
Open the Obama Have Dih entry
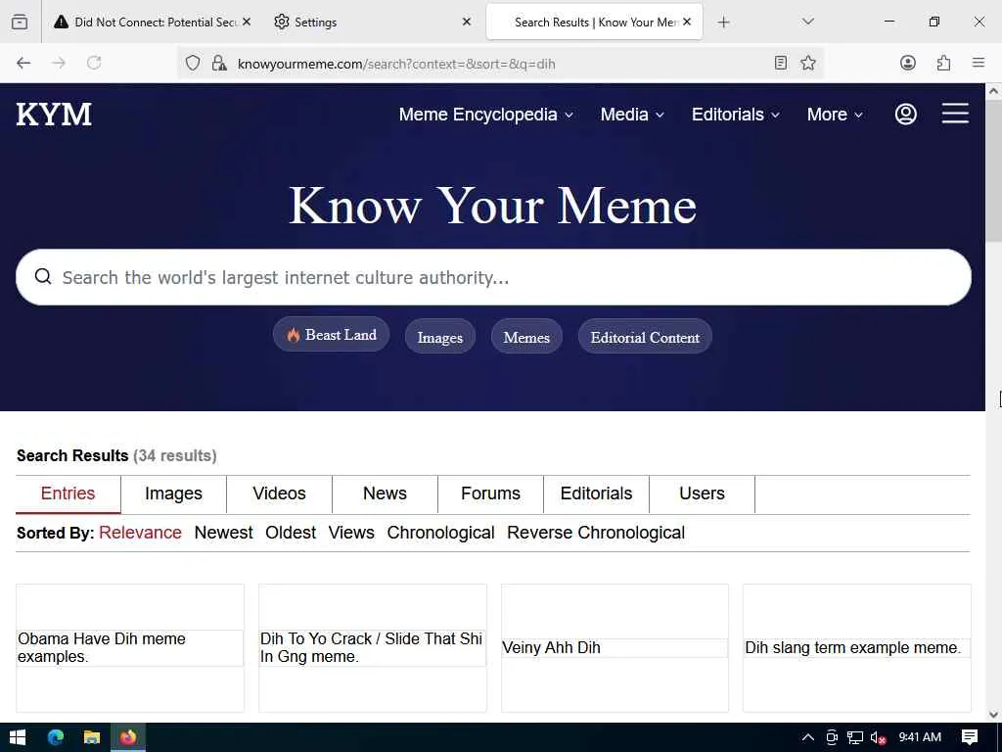point(130,648)
